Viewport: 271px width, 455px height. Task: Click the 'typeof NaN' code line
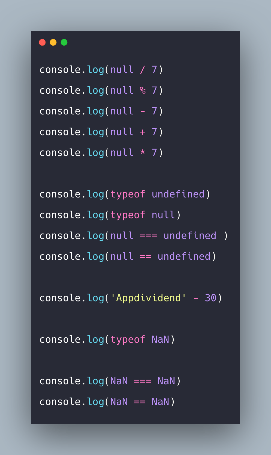pos(107,340)
